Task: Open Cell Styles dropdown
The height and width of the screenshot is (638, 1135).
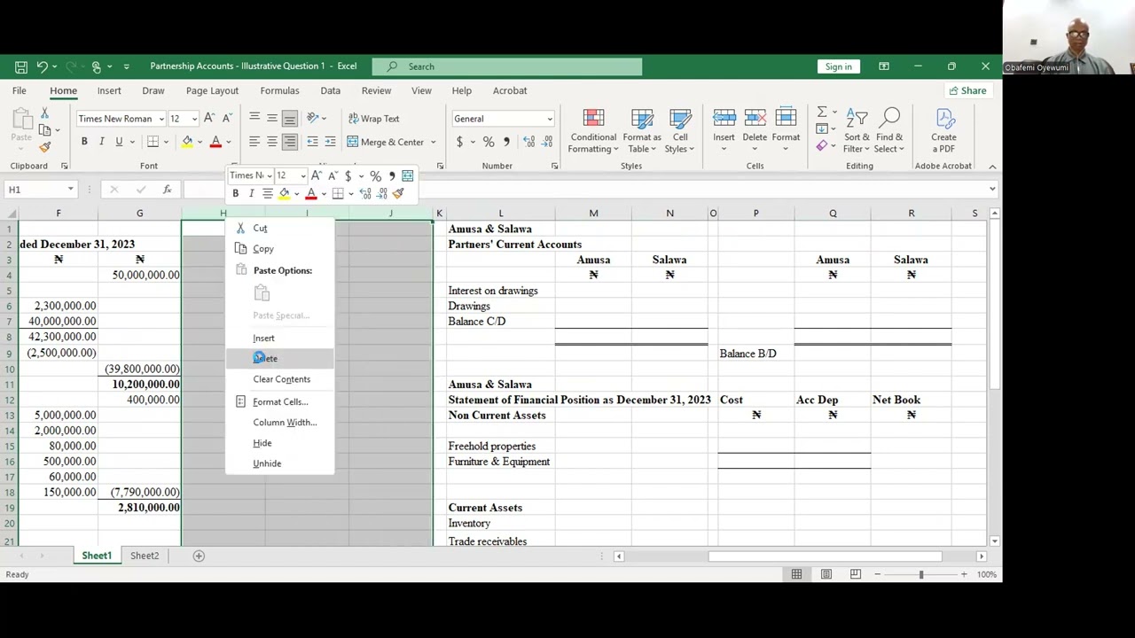Action: pyautogui.click(x=680, y=131)
